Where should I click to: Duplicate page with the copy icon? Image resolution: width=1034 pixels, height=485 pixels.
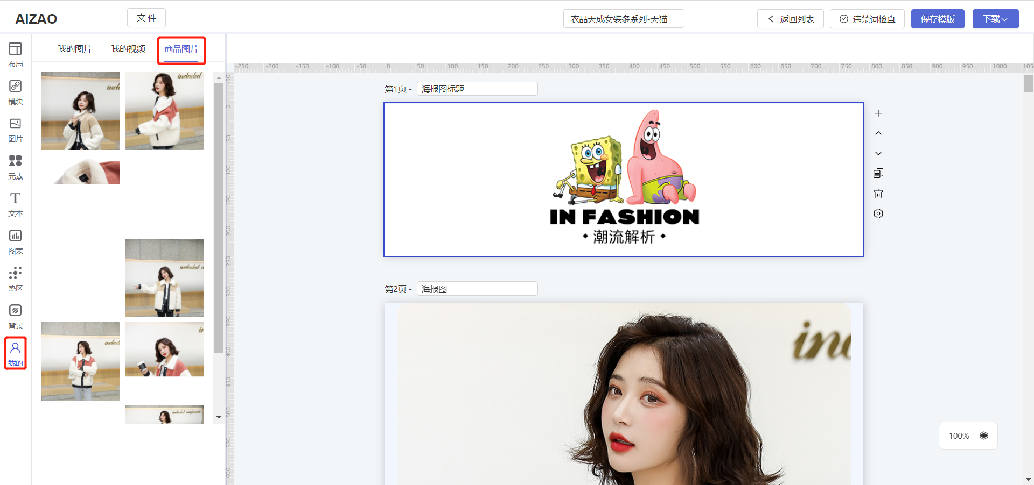tap(878, 173)
